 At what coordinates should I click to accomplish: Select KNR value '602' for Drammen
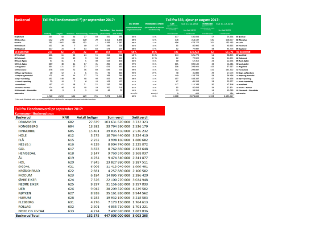pos(71,122)
